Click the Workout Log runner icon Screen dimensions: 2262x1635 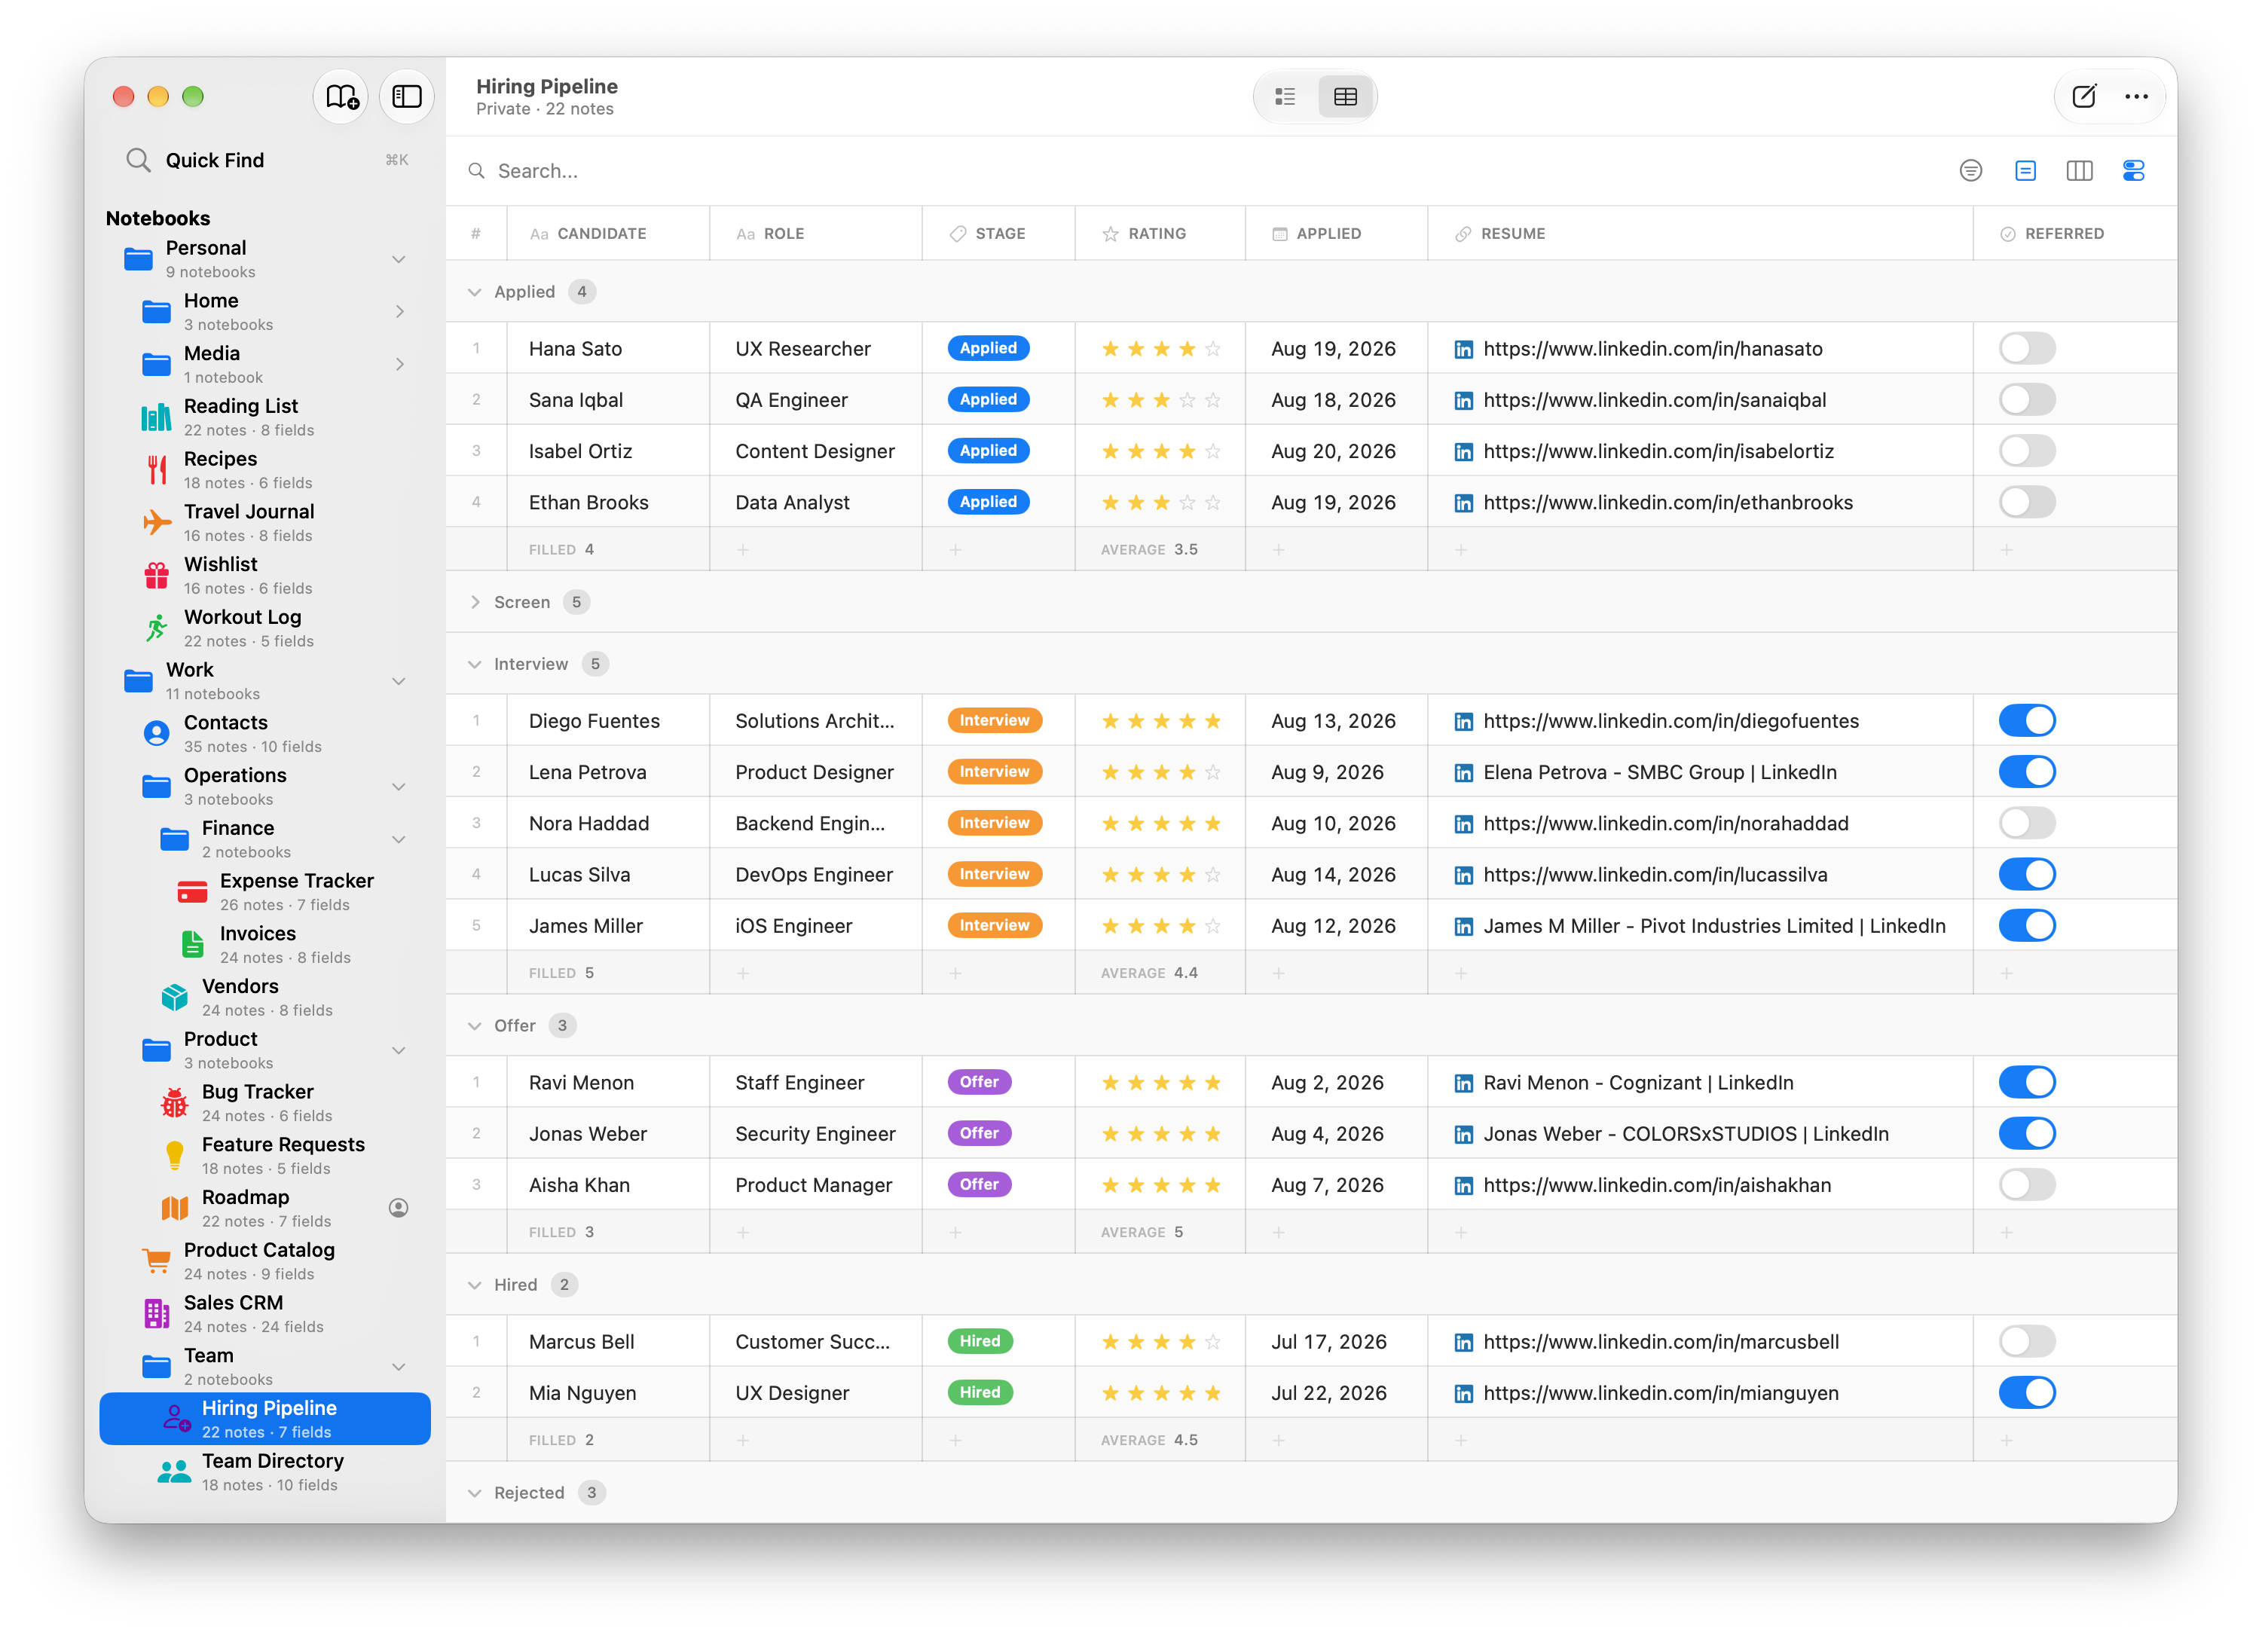[x=157, y=628]
